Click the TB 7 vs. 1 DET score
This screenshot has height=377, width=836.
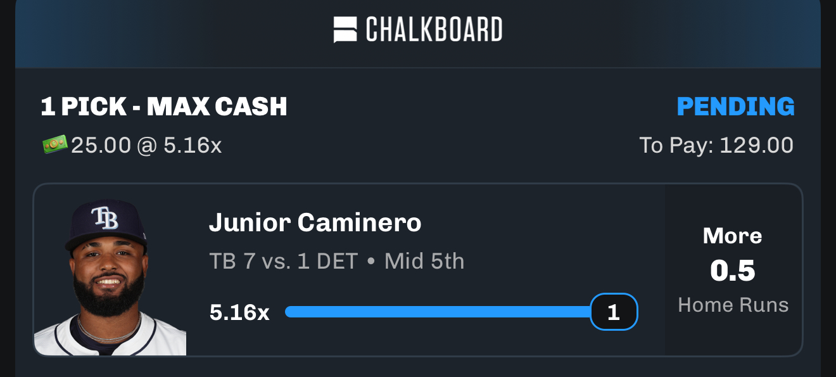pos(284,261)
